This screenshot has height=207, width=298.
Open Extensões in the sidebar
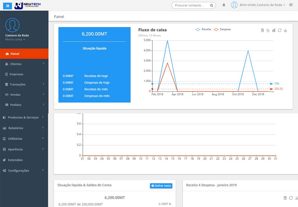[x=24, y=160]
